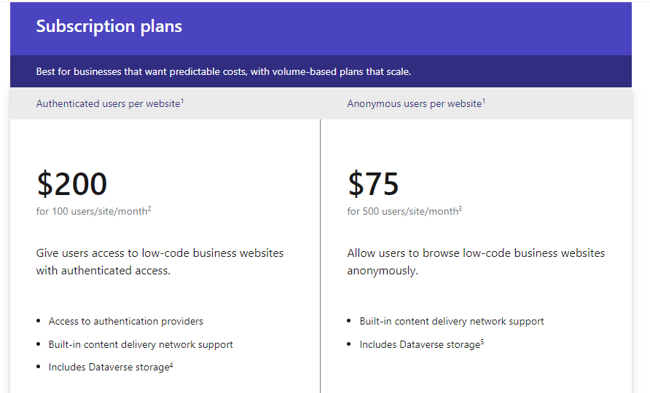Click Access to authentication providers bullet
Screen dimensions: 650x393
coord(125,322)
